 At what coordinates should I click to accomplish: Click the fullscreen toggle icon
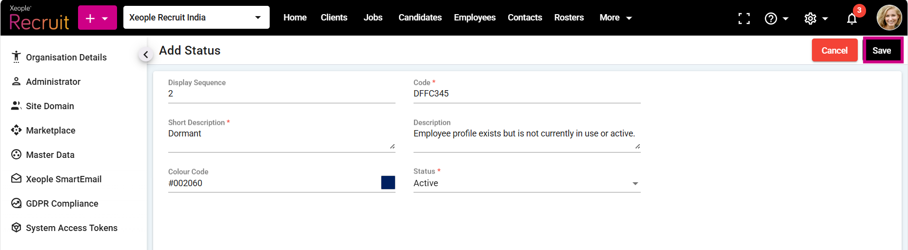(744, 19)
